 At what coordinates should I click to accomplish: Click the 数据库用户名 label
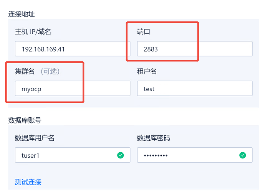coord(35,138)
